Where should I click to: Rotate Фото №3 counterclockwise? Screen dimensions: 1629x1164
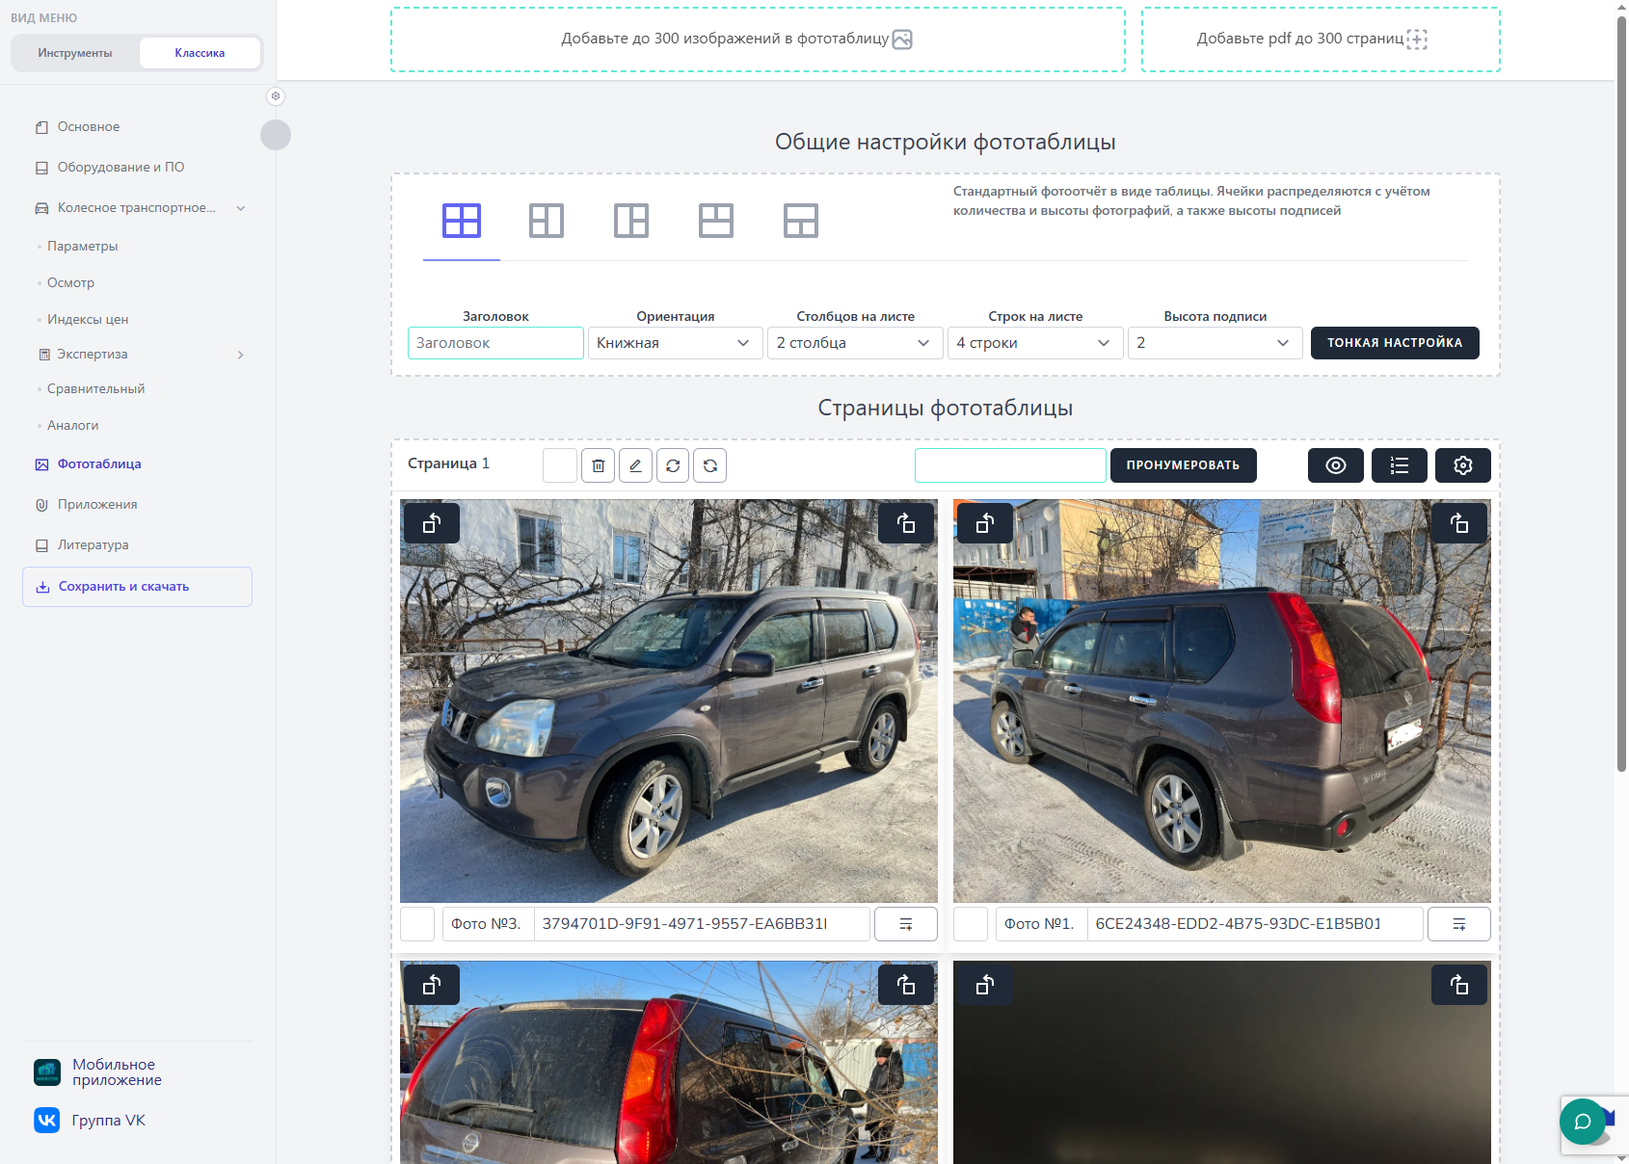coord(432,523)
